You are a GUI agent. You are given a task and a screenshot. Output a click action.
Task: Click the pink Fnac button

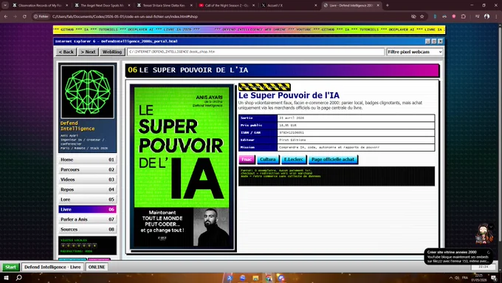coord(247,160)
